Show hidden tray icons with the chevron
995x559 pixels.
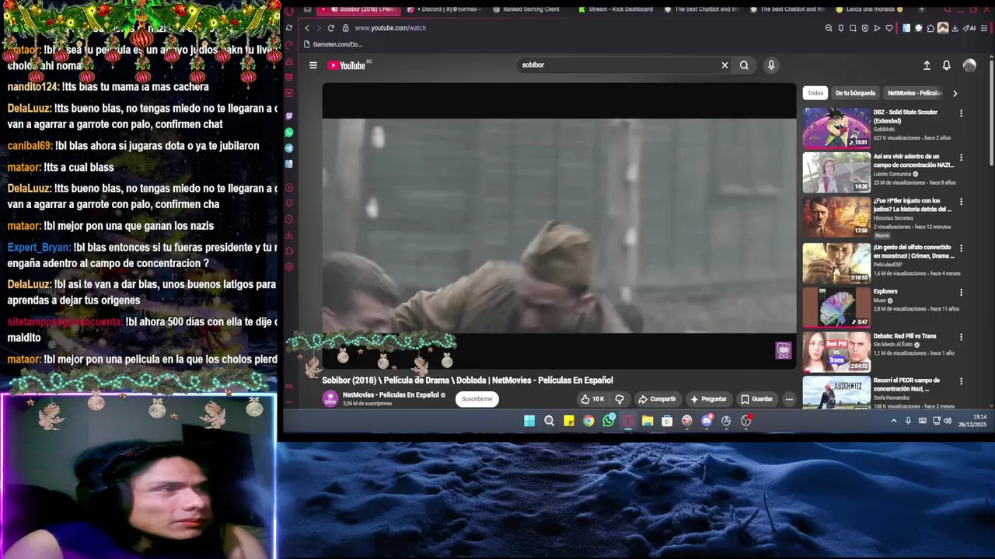(x=894, y=421)
